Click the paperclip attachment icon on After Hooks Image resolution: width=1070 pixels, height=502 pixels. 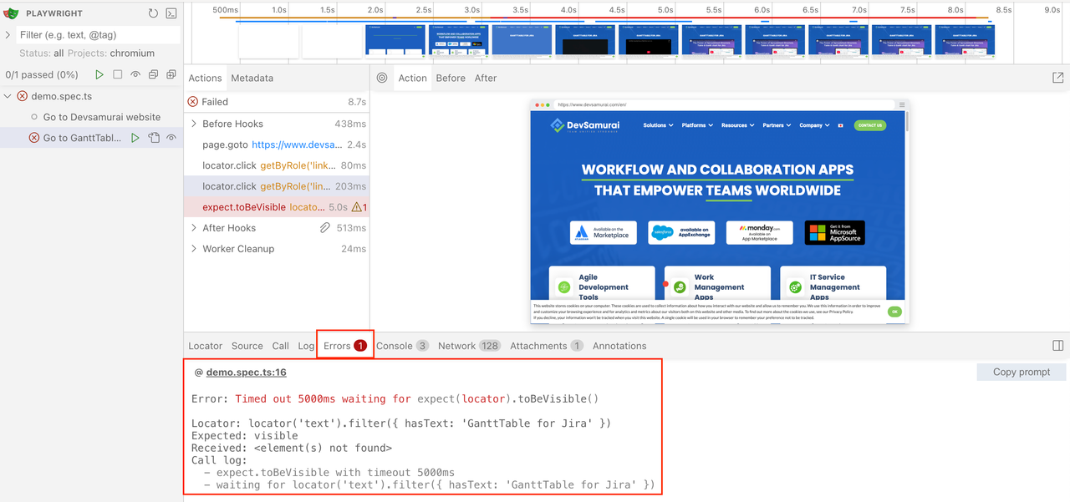point(325,227)
